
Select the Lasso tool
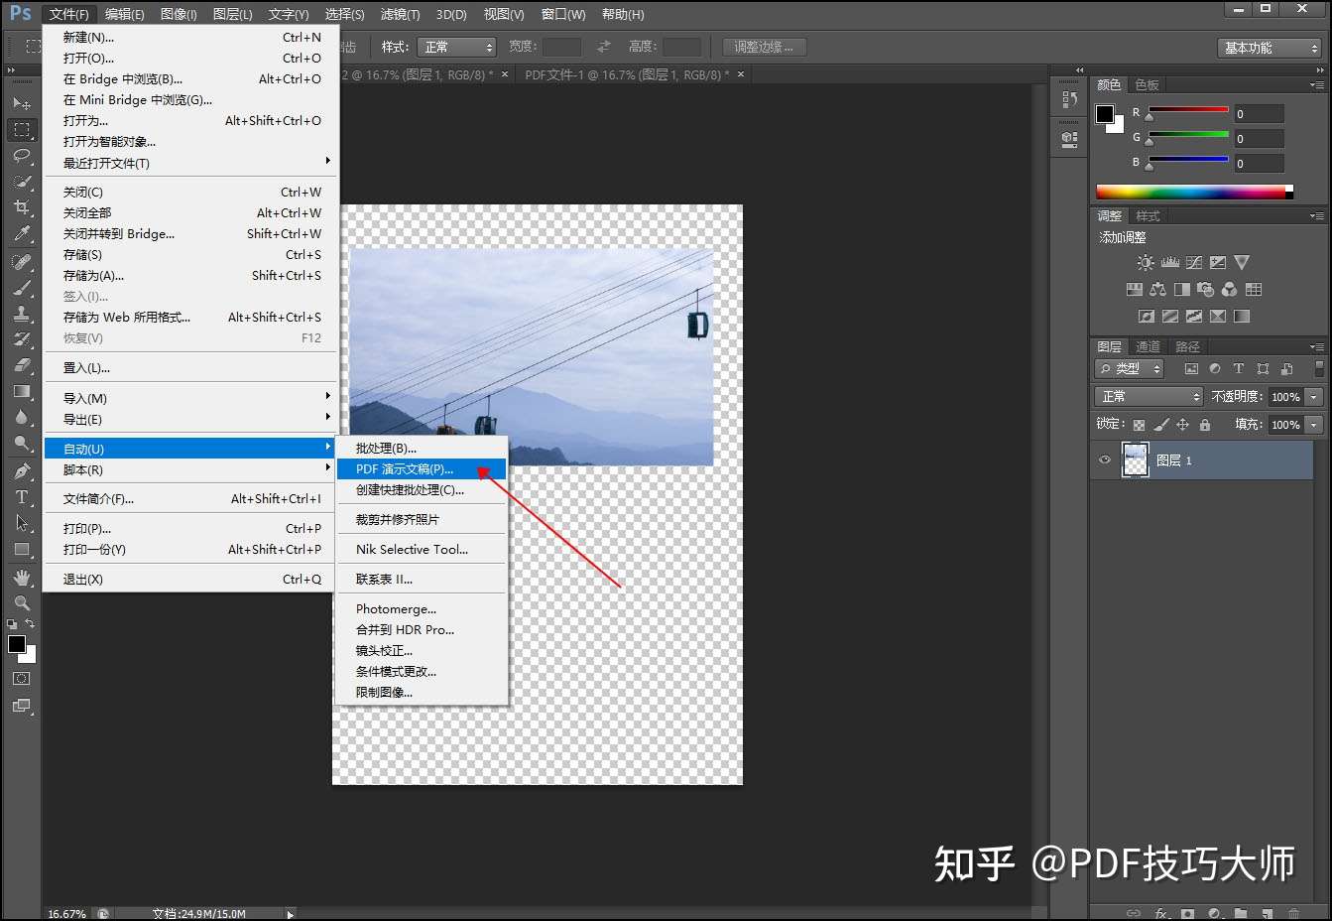point(22,156)
